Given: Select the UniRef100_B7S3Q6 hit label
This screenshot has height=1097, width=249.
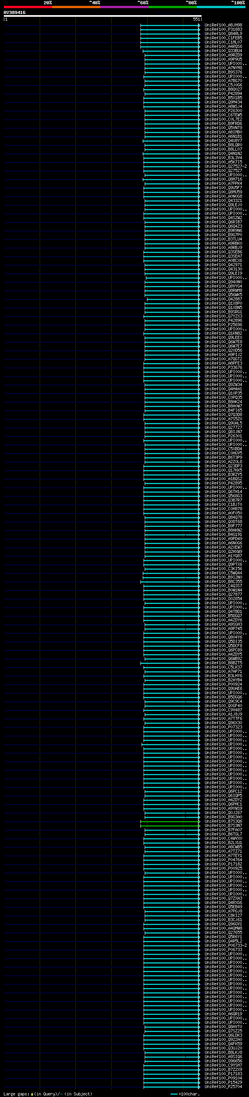Looking at the screenshot, I should click(223, 821).
